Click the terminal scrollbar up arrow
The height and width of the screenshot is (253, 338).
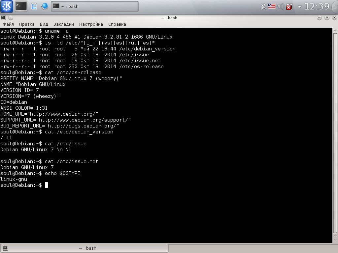point(335,30)
